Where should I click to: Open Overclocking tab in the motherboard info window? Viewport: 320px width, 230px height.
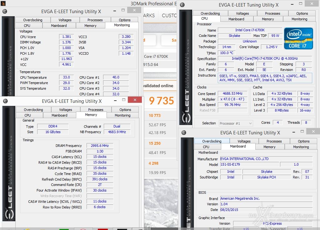212,141
